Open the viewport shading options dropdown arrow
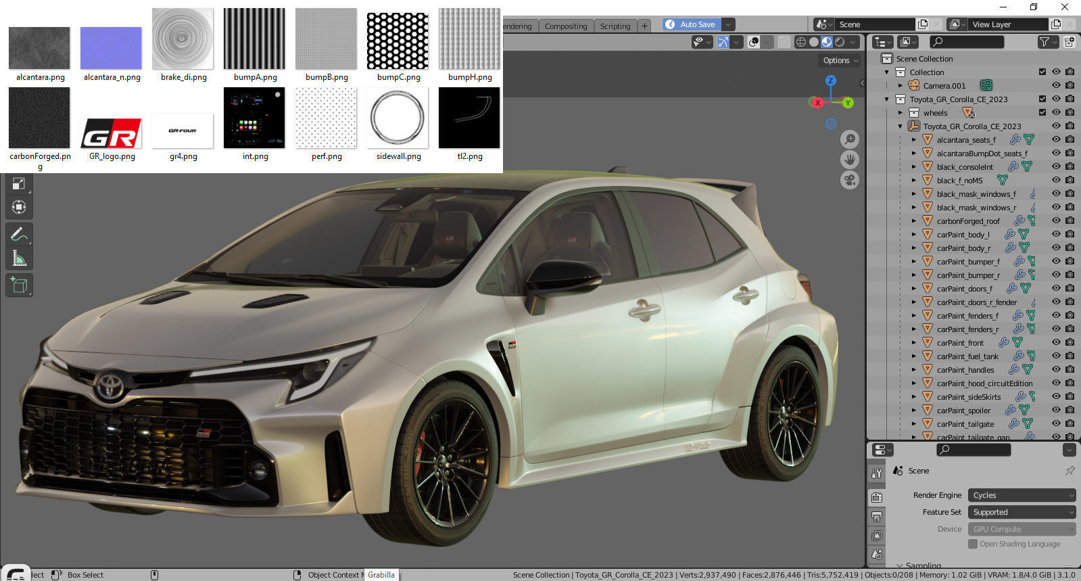This screenshot has height=581, width=1081. 853,42
